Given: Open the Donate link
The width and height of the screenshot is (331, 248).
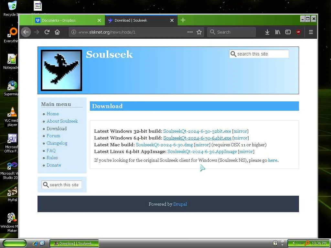Looking at the screenshot, I should click(x=54, y=165).
